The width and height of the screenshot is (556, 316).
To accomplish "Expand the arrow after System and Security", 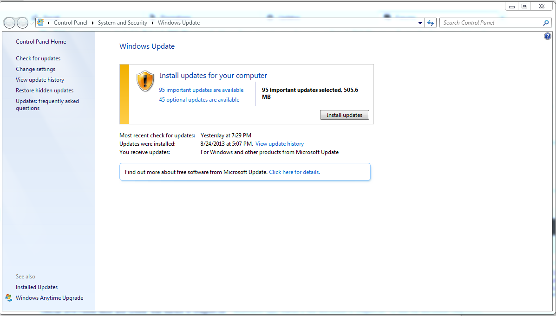I will (152, 23).
